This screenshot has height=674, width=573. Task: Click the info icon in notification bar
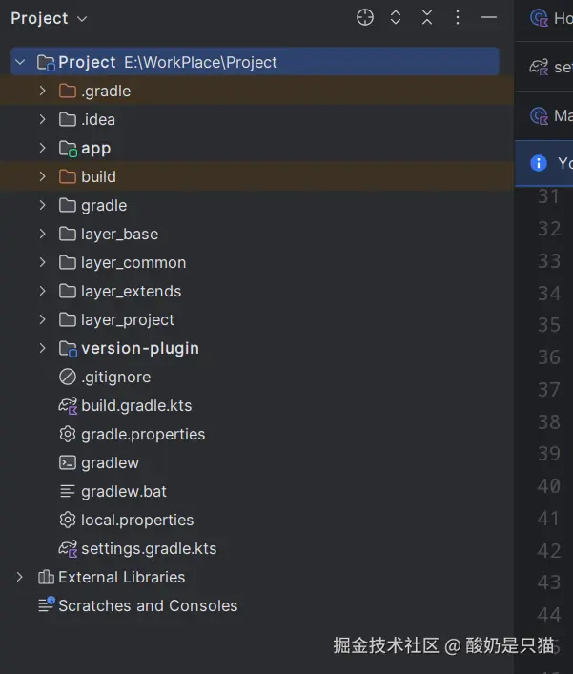539,162
